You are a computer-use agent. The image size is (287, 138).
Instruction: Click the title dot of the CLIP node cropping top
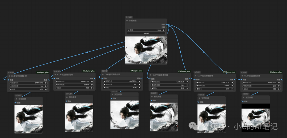[x=9, y=76]
